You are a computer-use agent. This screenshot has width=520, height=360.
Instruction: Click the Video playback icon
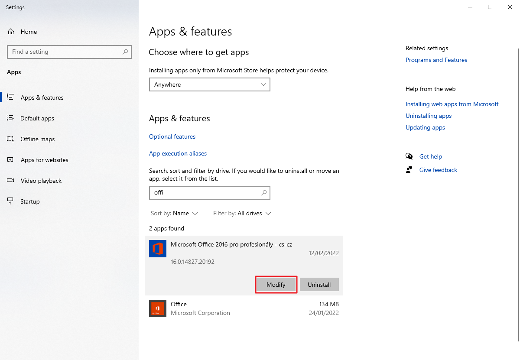coord(11,181)
